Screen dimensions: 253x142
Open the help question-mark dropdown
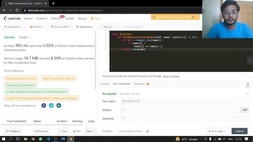pyautogui.click(x=149, y=131)
